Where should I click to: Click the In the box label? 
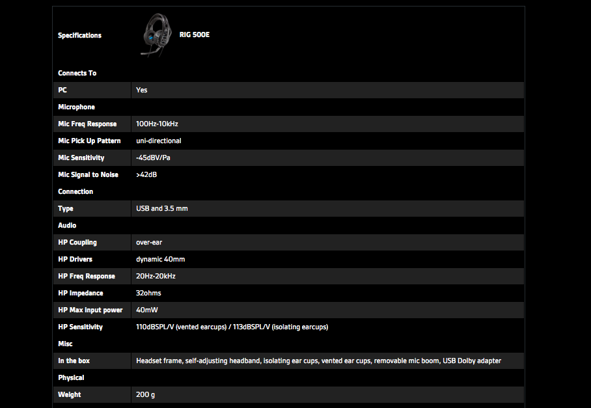click(x=74, y=361)
